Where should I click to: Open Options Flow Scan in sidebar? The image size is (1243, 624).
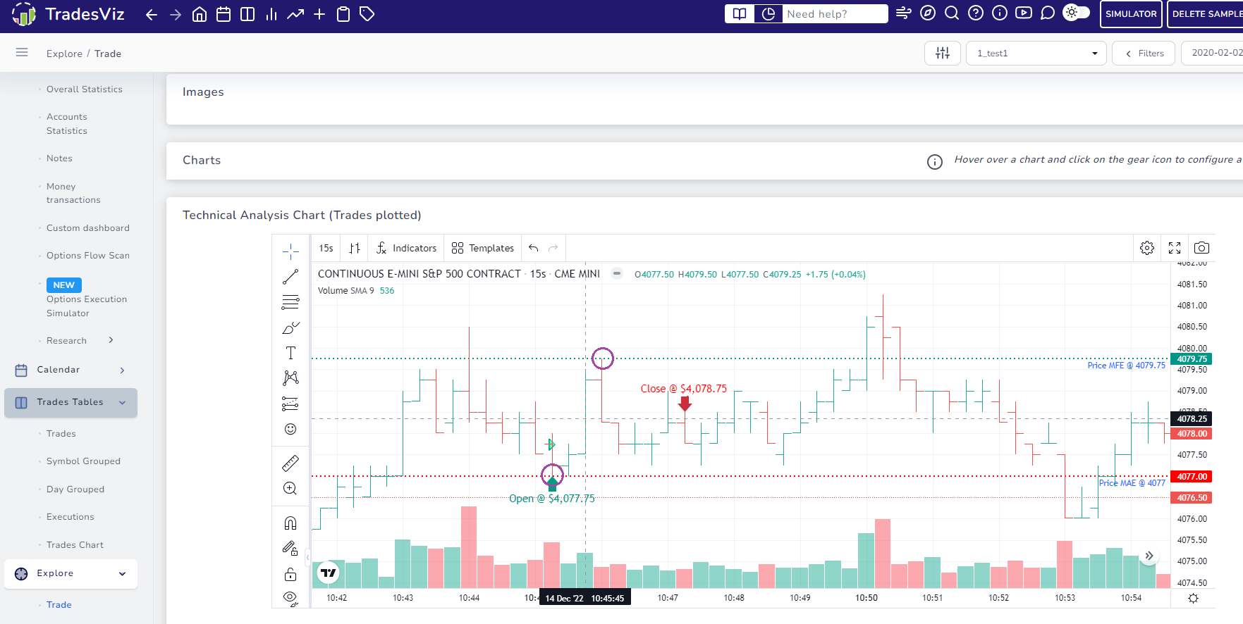click(x=88, y=256)
